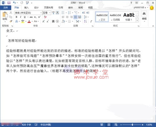This screenshot has height=127, width=156.
Task: Zoom out with the minus button
Action: [x=121, y=125]
